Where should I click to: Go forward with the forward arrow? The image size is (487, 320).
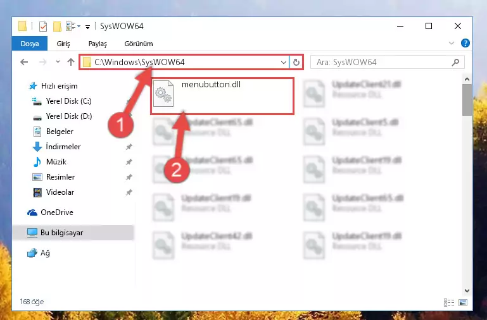pyautogui.click(x=42, y=62)
